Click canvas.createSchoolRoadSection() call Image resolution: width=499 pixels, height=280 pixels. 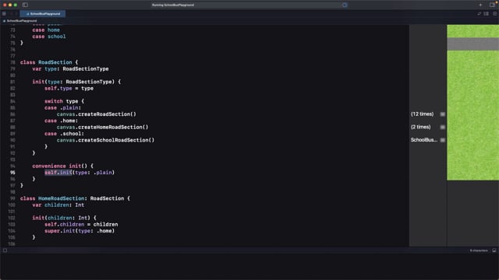105,140
